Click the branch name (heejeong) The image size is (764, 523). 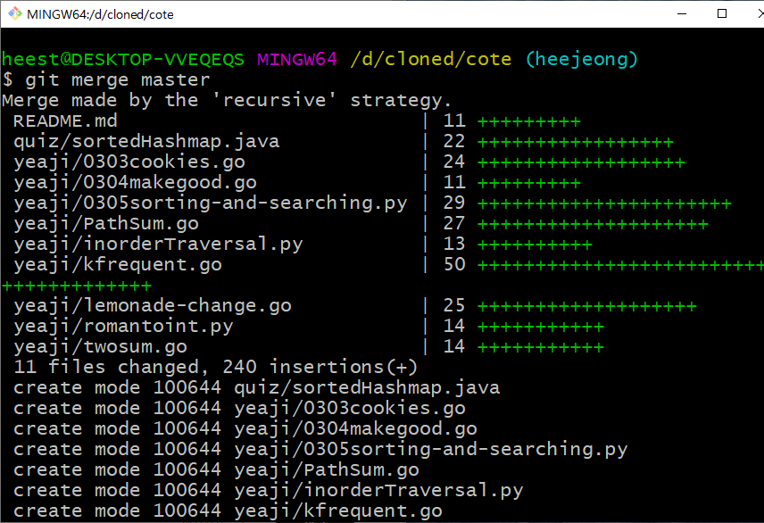click(x=581, y=60)
